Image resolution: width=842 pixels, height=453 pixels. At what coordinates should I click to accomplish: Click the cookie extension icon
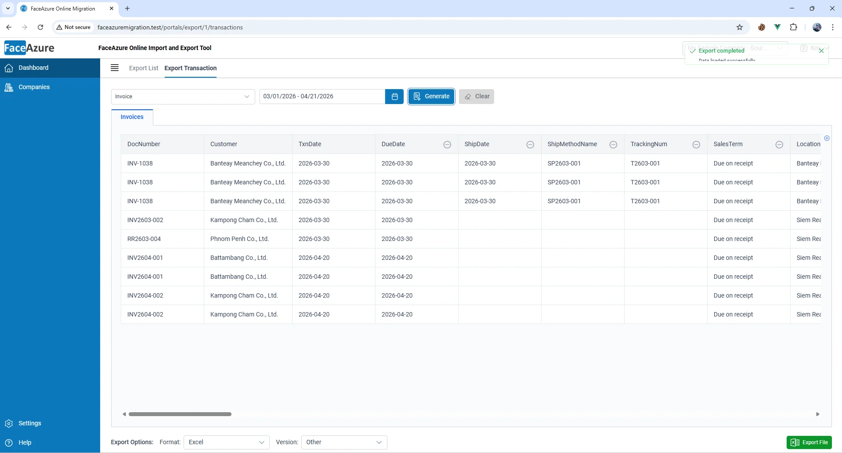coord(762,27)
